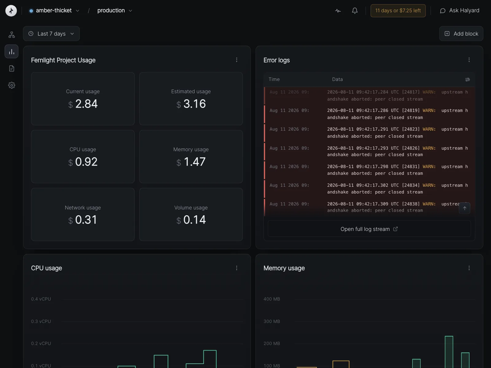Click the 400 MB axis label

pyautogui.click(x=272, y=299)
